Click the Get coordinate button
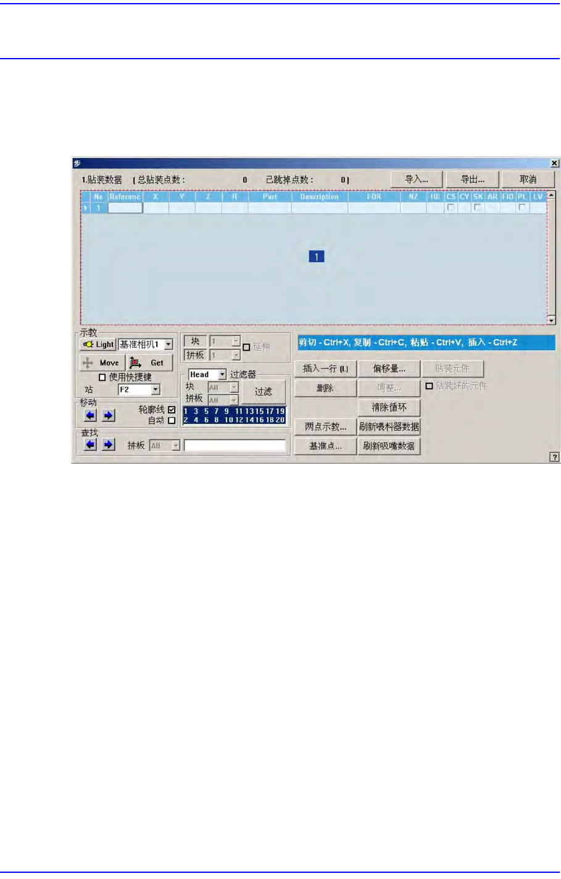This screenshot has height=879, width=561. pos(150,363)
